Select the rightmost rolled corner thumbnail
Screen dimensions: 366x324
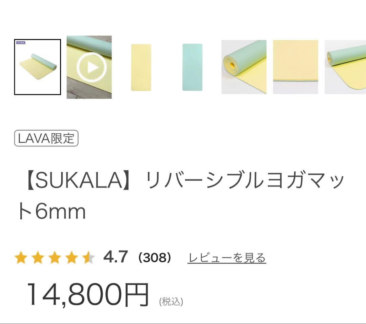345,66
